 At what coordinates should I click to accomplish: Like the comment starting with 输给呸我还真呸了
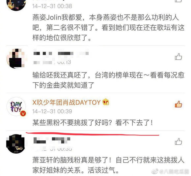178,57
